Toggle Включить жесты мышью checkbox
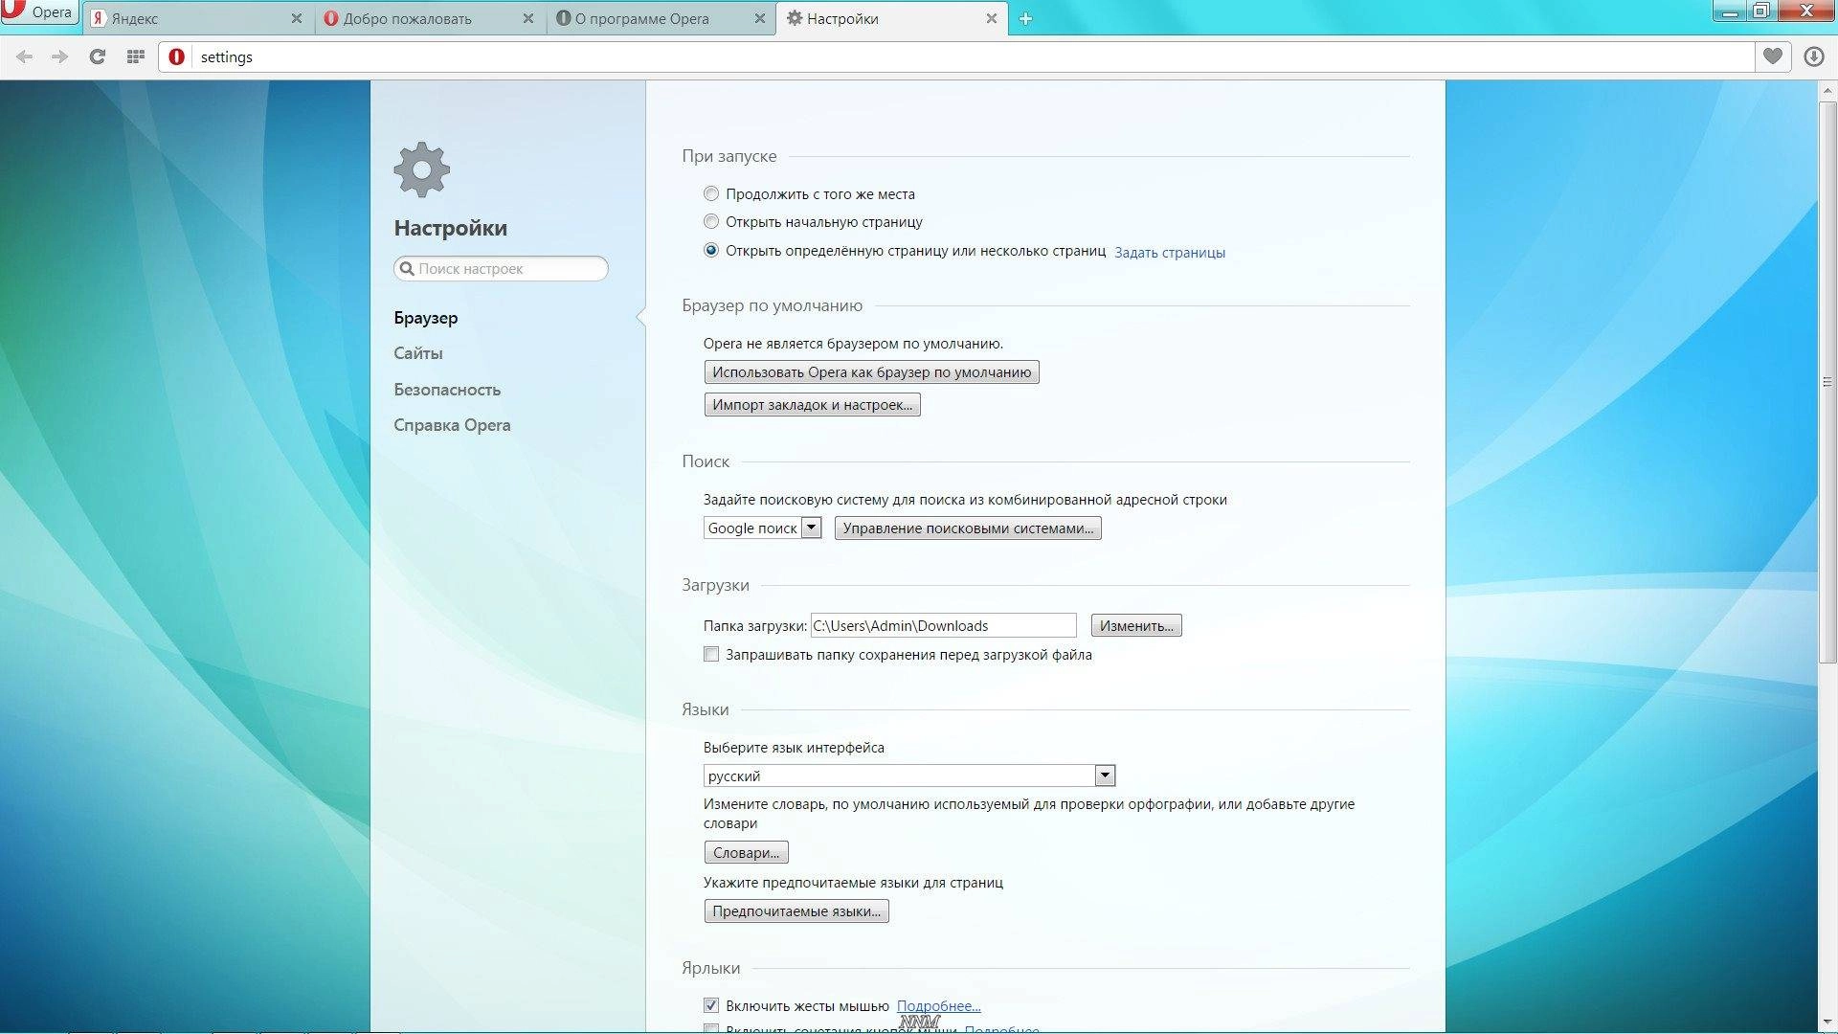Viewport: 1838px width, 1034px height. point(711,1005)
